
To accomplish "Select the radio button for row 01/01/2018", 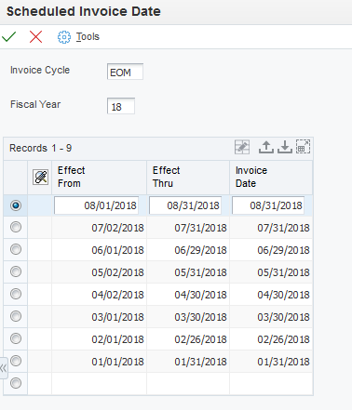I will click(16, 361).
